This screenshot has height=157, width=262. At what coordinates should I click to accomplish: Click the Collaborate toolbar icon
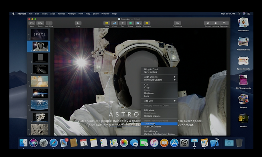tap(177, 23)
